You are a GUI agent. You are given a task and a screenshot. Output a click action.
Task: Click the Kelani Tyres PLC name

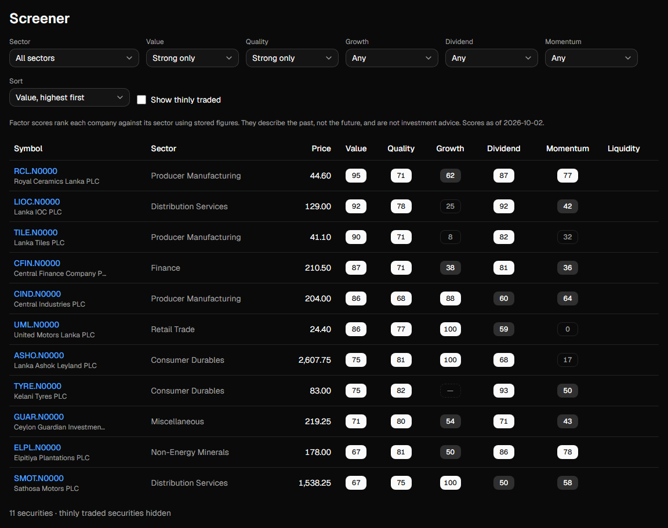coord(40,396)
